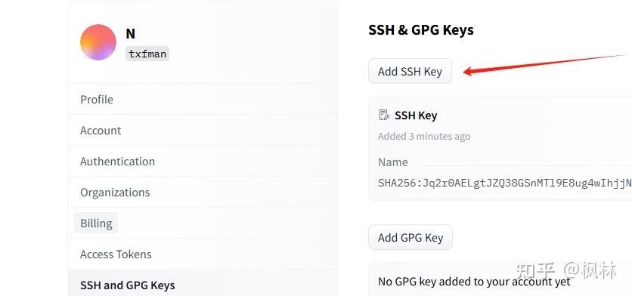Screen dimensions: 632x296
Task: Select SSH and GPG Keys sidebar item
Action: [203, 283]
